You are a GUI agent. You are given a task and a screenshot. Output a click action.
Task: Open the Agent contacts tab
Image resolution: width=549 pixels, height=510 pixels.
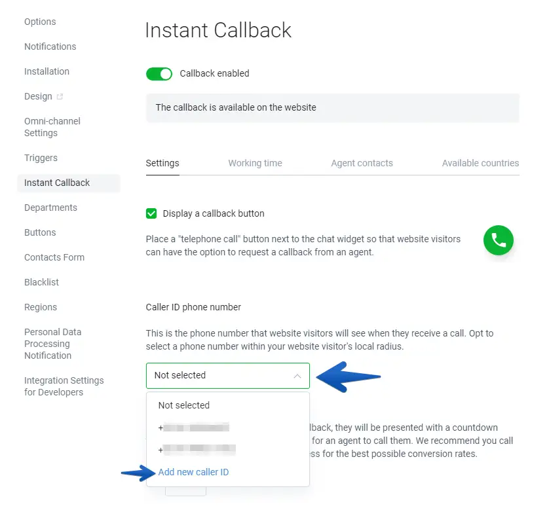[x=362, y=163]
